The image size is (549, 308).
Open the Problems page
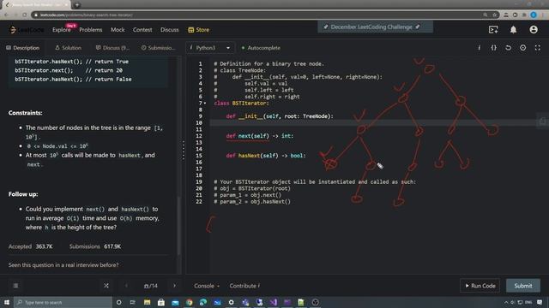pyautogui.click(x=91, y=30)
